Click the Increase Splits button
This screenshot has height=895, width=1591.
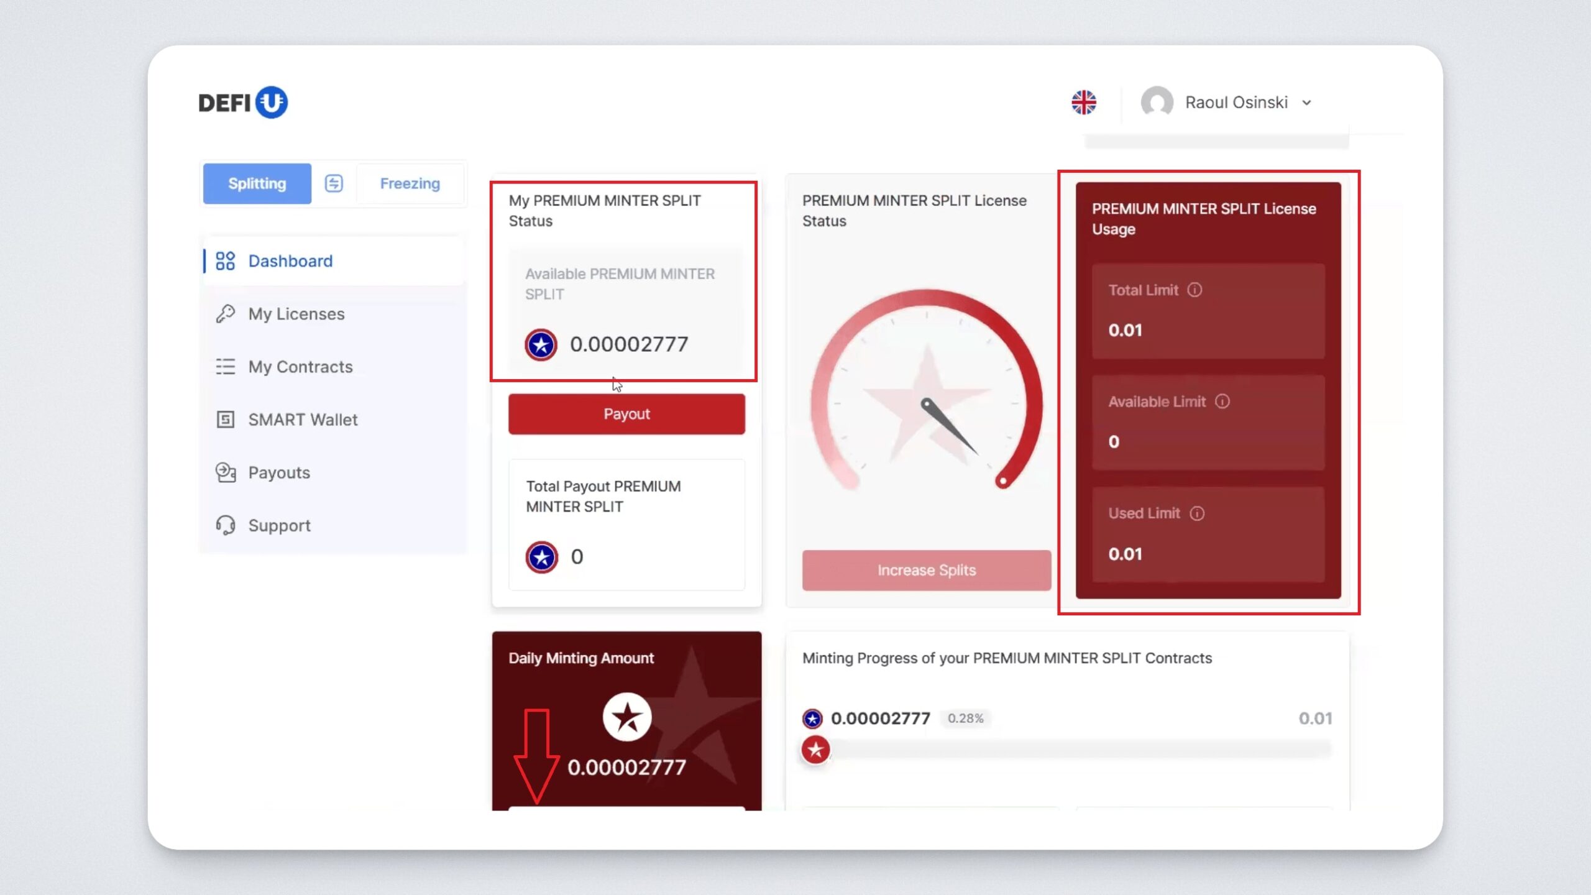click(926, 570)
